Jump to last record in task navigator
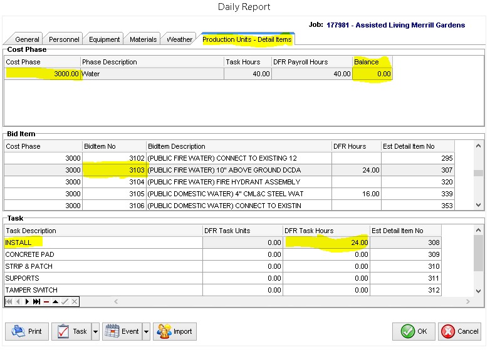The height and width of the screenshot is (350, 490). pyautogui.click(x=36, y=301)
